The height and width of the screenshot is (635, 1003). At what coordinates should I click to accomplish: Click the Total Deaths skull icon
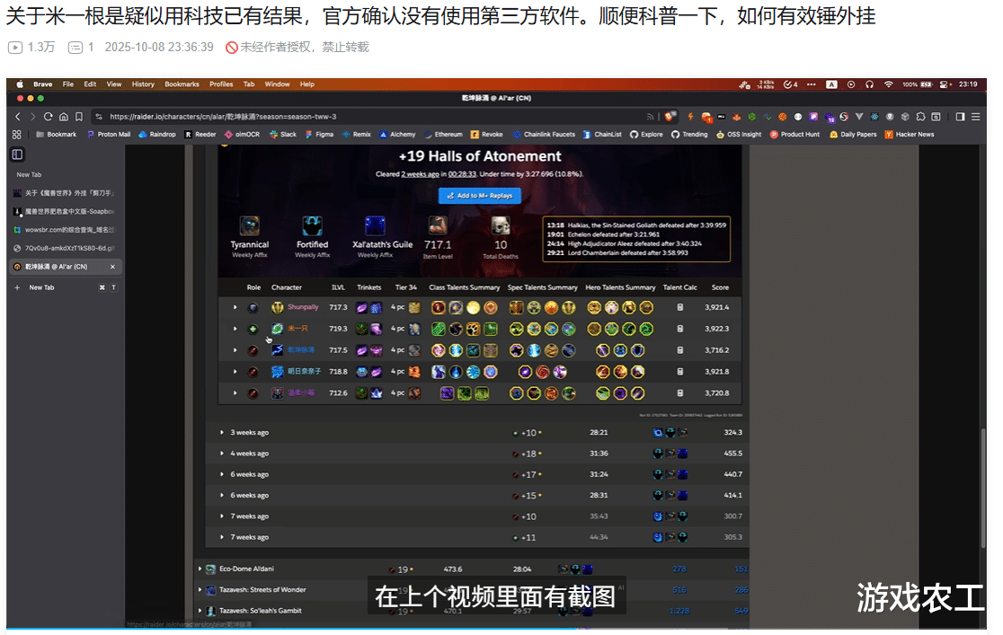[501, 225]
